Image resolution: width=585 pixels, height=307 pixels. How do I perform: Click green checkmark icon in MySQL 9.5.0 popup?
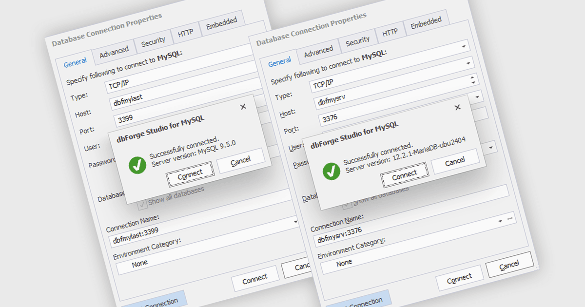(137, 166)
